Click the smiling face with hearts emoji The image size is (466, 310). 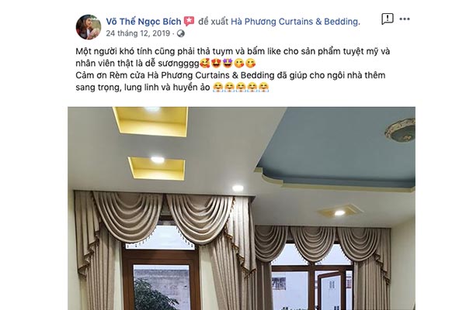point(205,64)
